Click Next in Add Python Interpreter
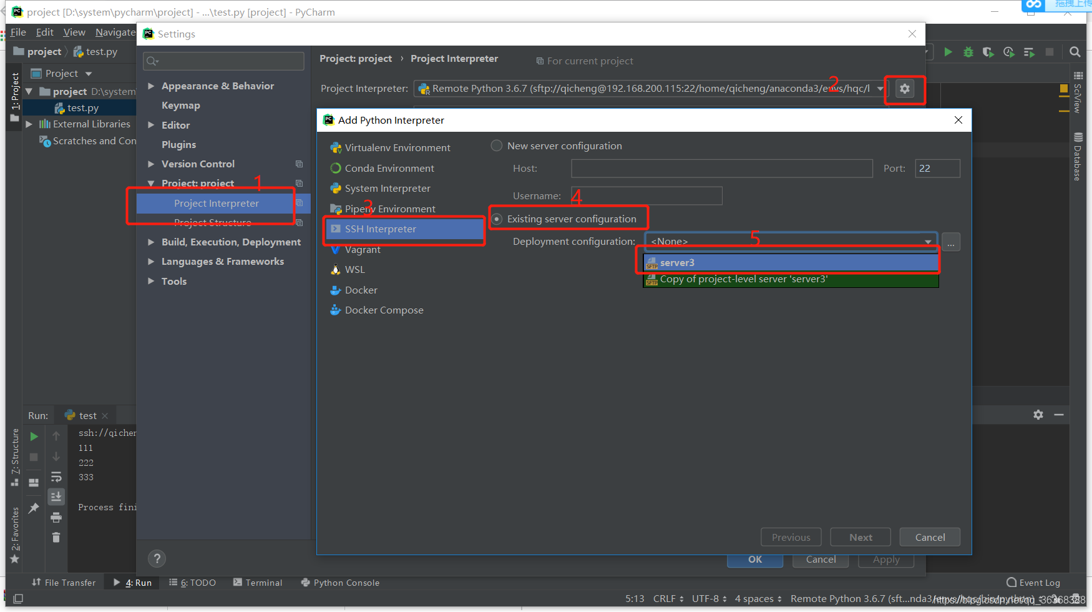The height and width of the screenshot is (612, 1092). (860, 538)
